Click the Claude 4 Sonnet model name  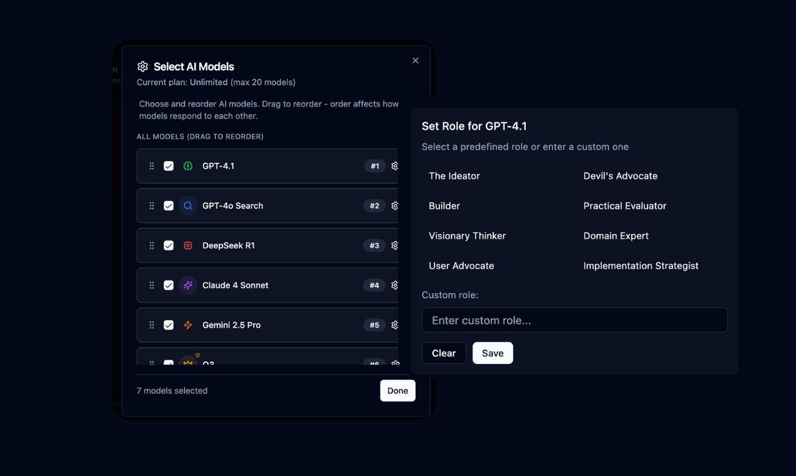[x=236, y=285]
